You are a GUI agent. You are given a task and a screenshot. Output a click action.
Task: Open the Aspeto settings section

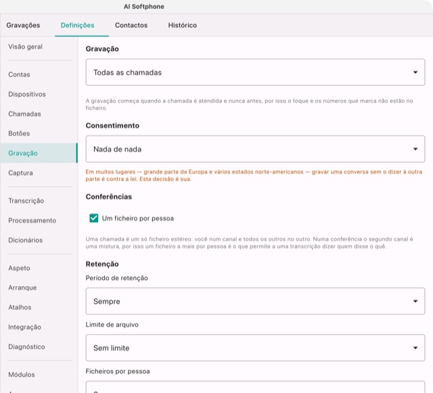(39, 268)
